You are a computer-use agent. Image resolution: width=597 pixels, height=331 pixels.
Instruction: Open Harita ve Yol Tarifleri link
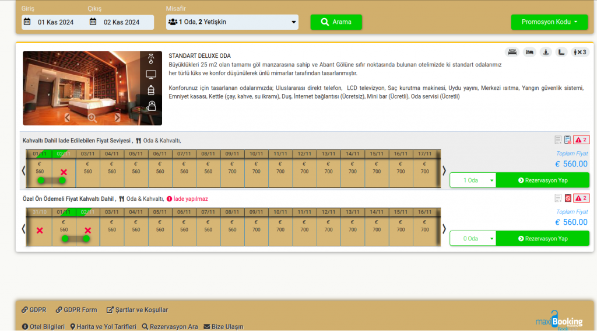(x=103, y=327)
